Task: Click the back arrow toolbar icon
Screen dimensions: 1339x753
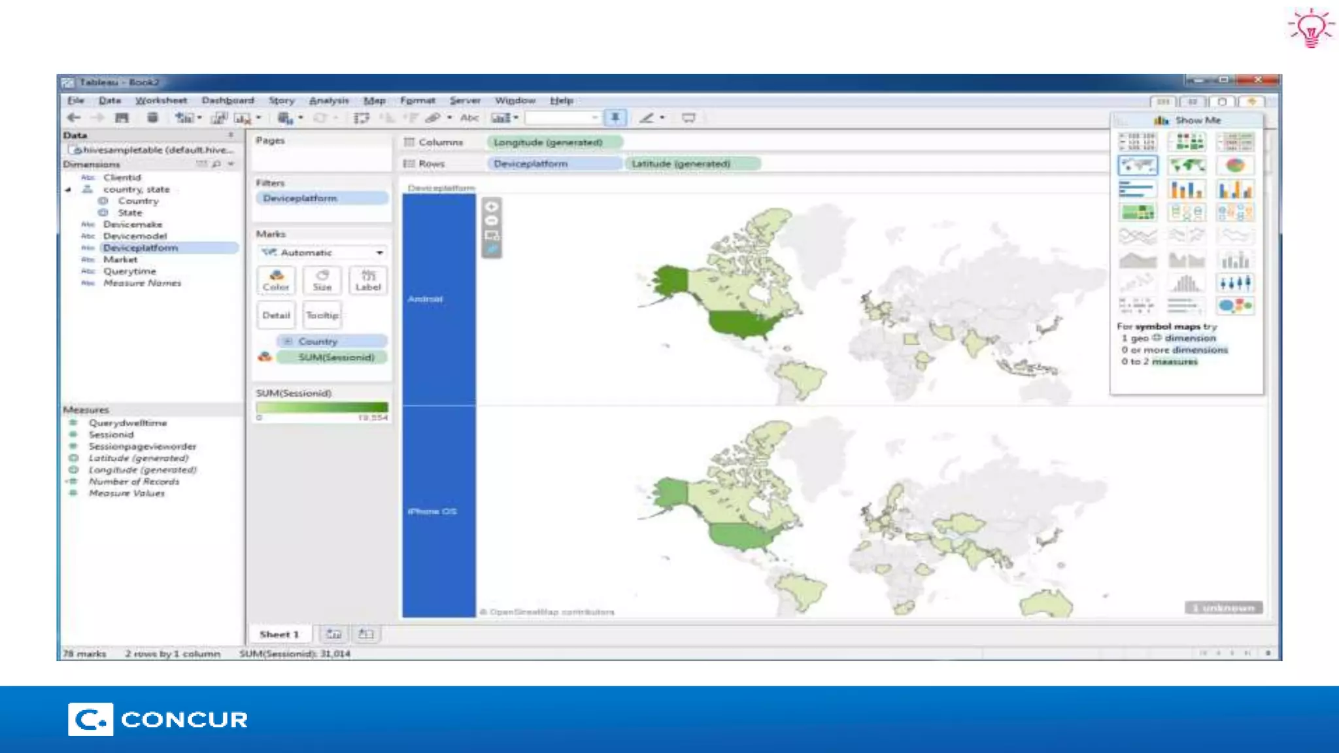Action: tap(73, 118)
